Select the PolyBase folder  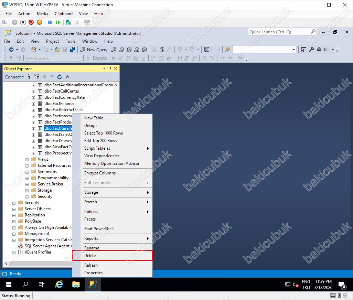tap(33, 221)
